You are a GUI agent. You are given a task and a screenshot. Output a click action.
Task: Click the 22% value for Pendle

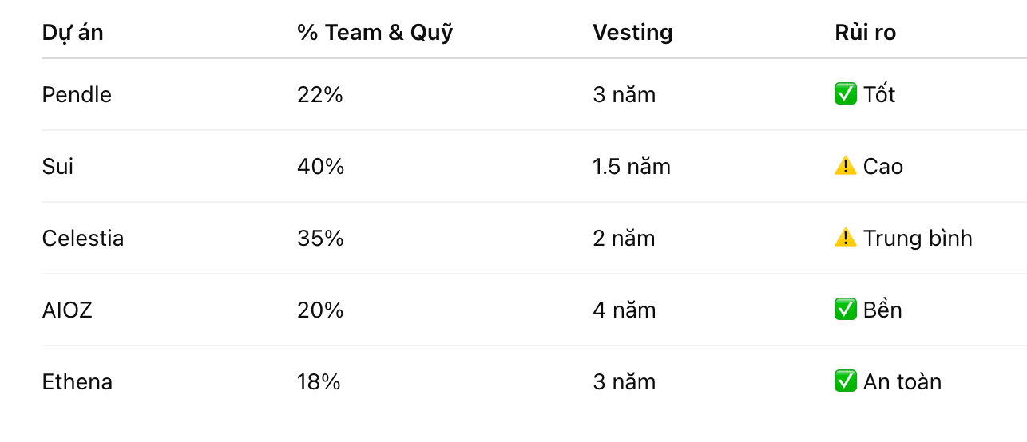tap(320, 95)
